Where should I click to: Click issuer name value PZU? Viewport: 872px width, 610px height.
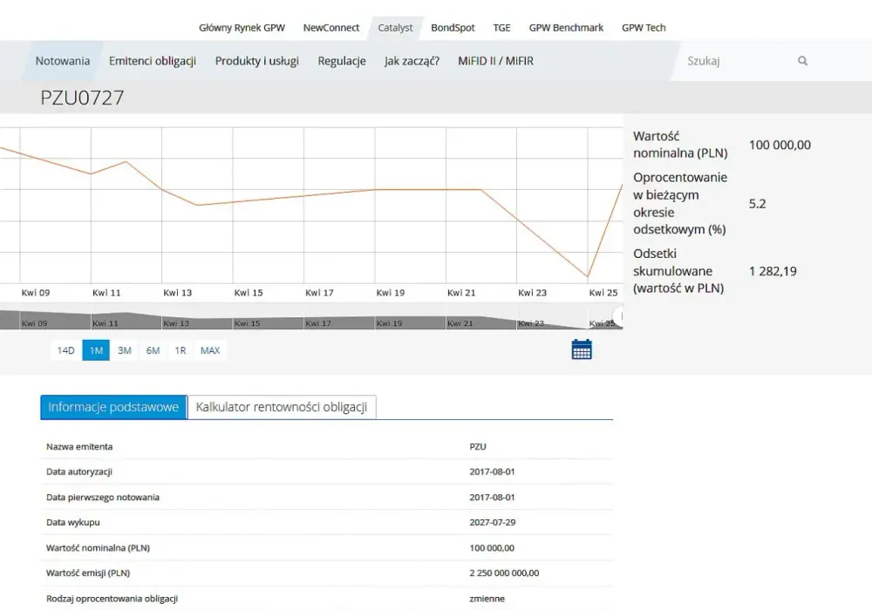478,447
